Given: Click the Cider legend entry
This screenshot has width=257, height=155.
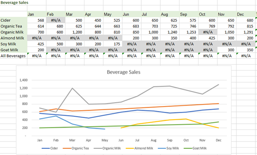Looking at the screenshot, I should pos(50,148).
